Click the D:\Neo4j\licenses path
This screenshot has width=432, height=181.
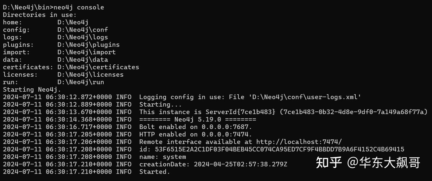click(90, 74)
